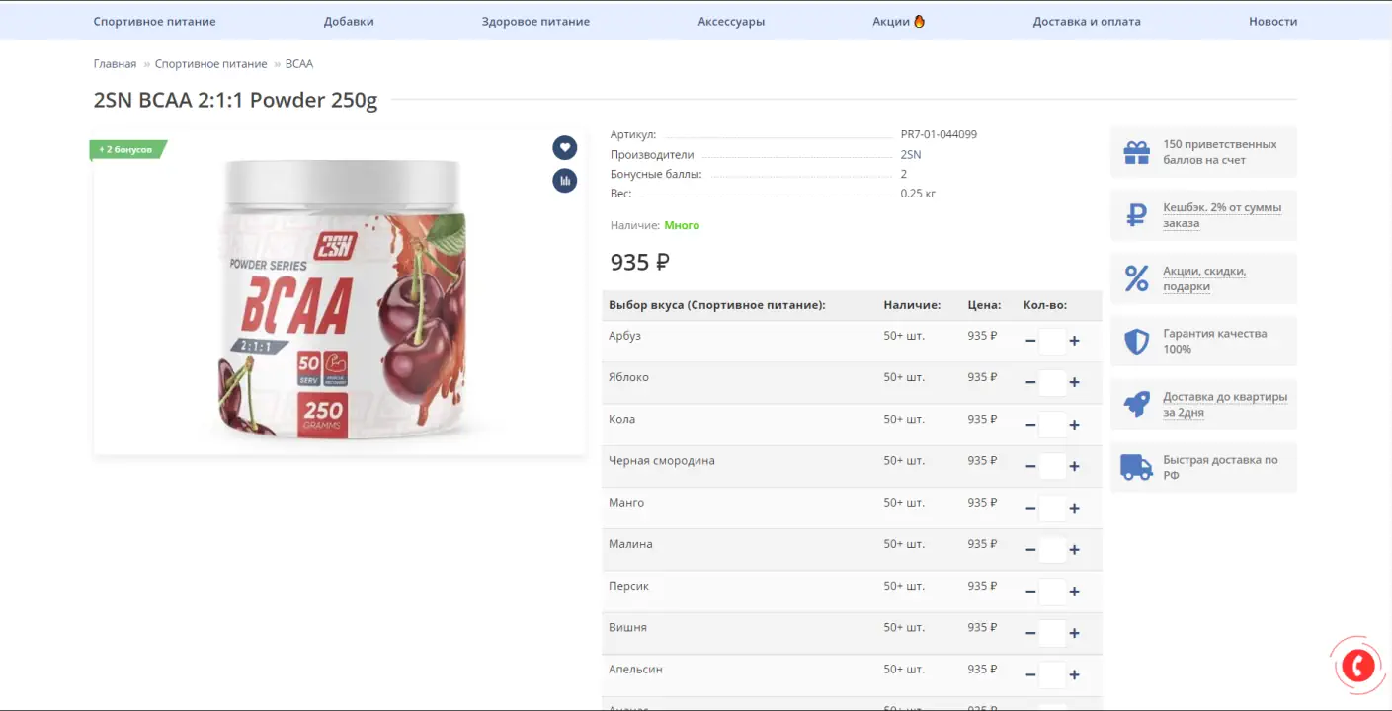Click the compare chart icon
The width and height of the screenshot is (1392, 711).
click(x=564, y=180)
